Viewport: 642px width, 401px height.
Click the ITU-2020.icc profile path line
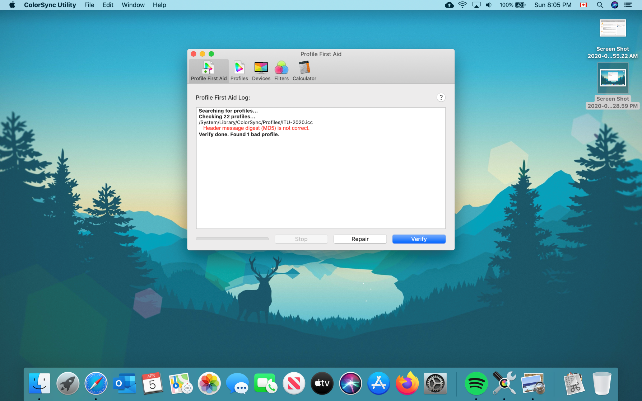point(256,122)
